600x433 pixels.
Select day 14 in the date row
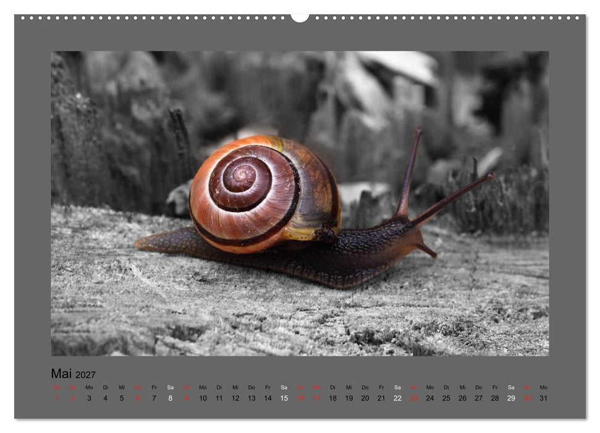point(268,398)
